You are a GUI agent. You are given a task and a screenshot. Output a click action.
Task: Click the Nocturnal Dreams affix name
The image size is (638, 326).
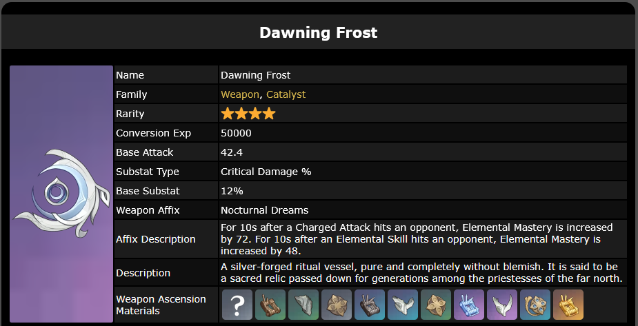point(264,210)
